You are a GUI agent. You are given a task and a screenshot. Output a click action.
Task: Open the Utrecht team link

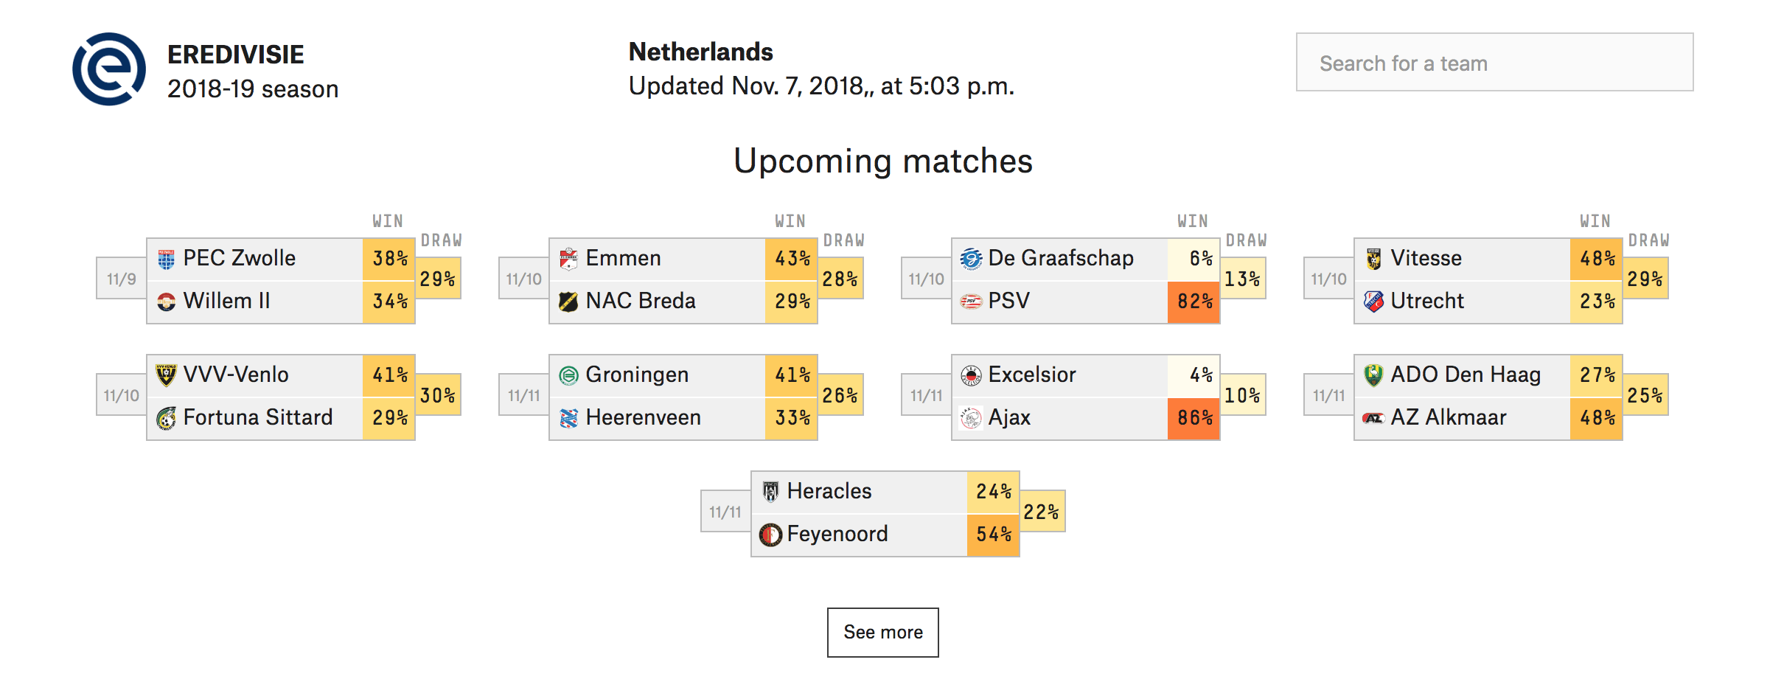pyautogui.click(x=1426, y=301)
